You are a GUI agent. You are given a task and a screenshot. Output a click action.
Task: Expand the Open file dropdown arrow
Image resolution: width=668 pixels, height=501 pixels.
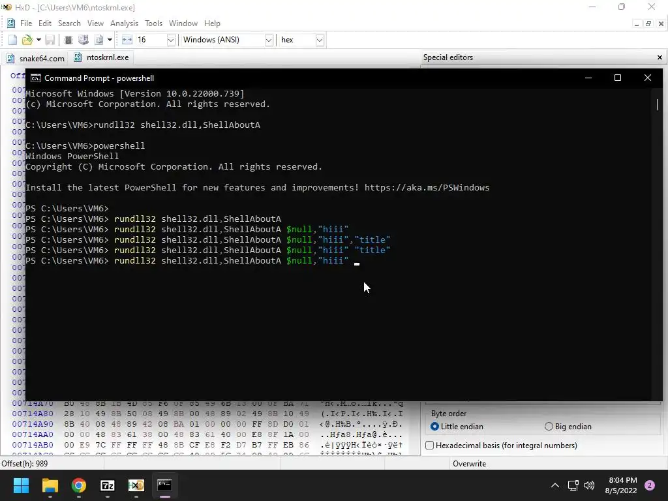(x=38, y=40)
